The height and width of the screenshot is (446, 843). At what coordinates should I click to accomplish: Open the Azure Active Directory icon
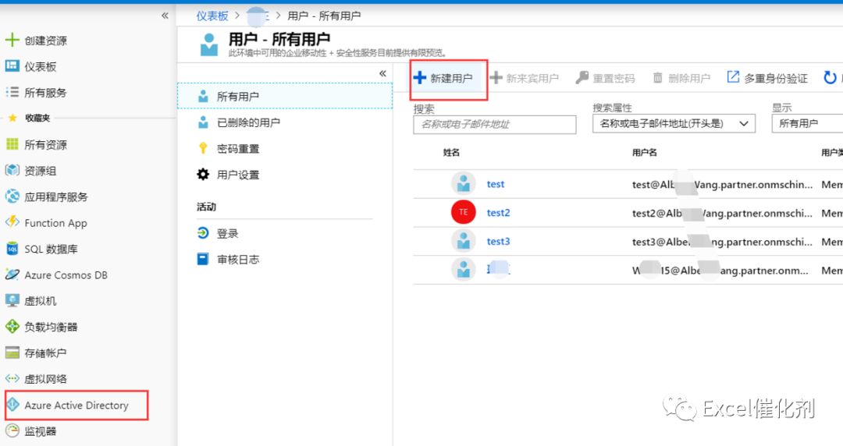click(12, 405)
